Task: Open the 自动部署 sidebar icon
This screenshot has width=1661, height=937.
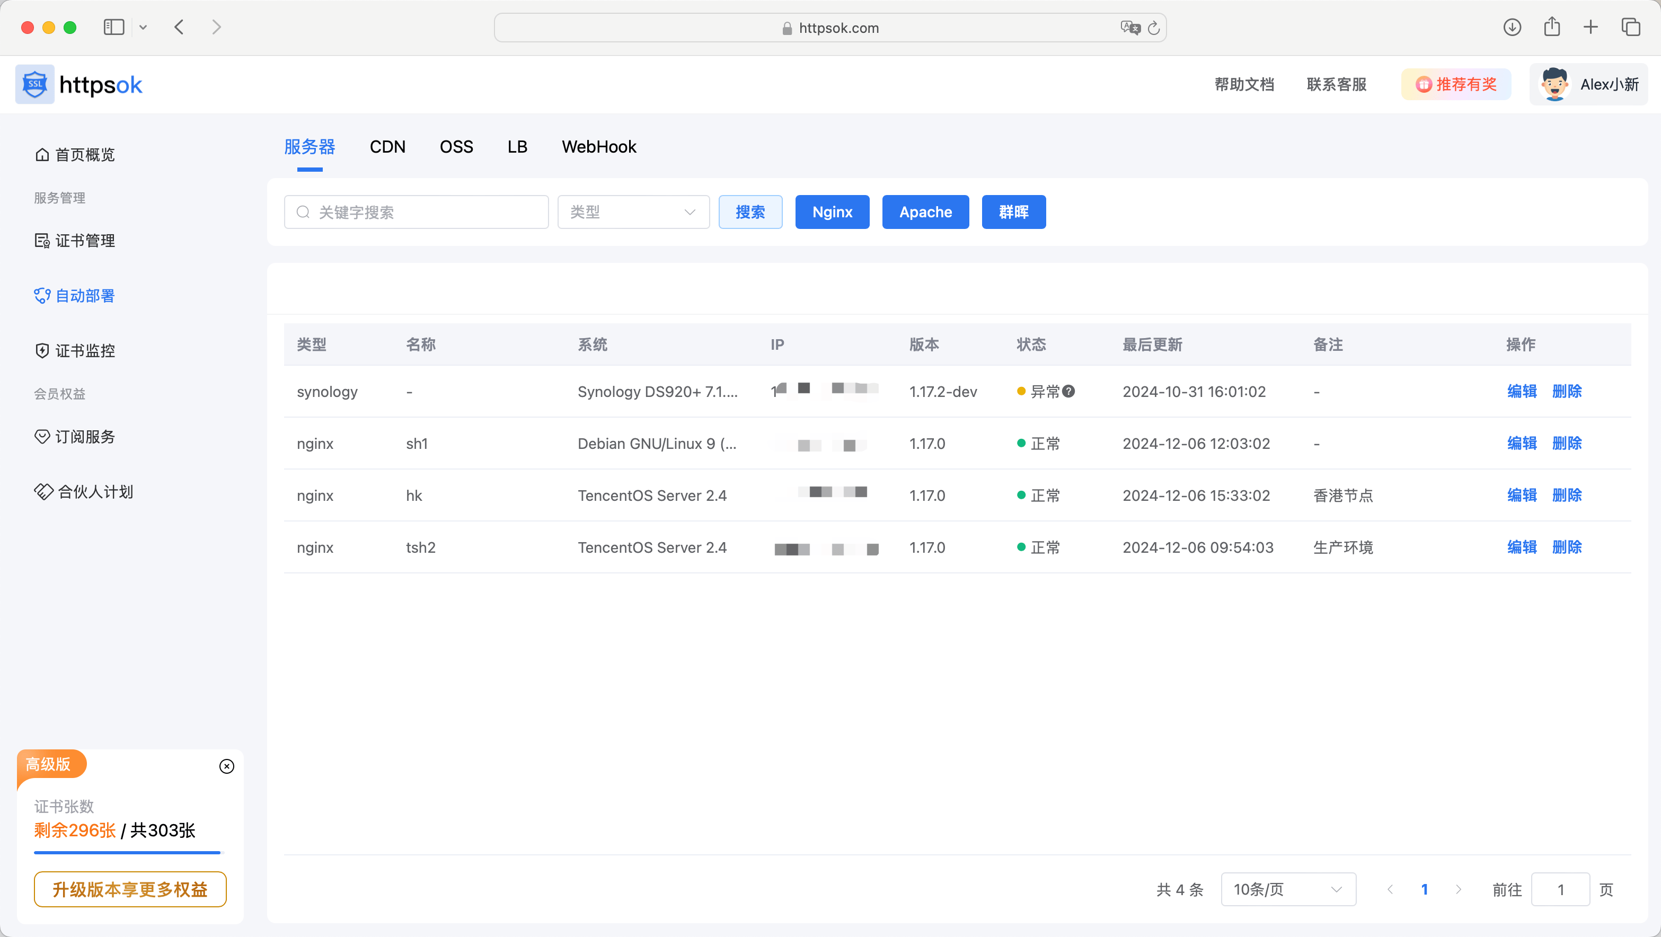Action: [x=42, y=295]
